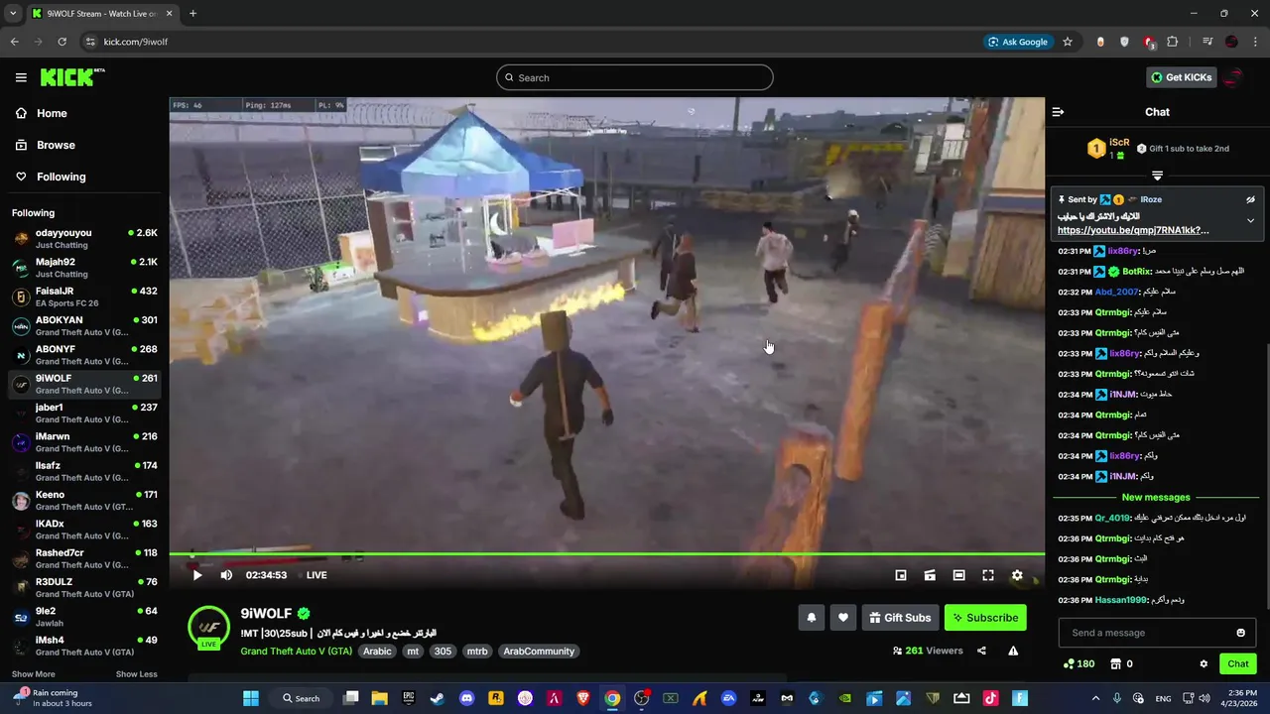
Task: Bookmark page with star icon
Action: click(1068, 42)
